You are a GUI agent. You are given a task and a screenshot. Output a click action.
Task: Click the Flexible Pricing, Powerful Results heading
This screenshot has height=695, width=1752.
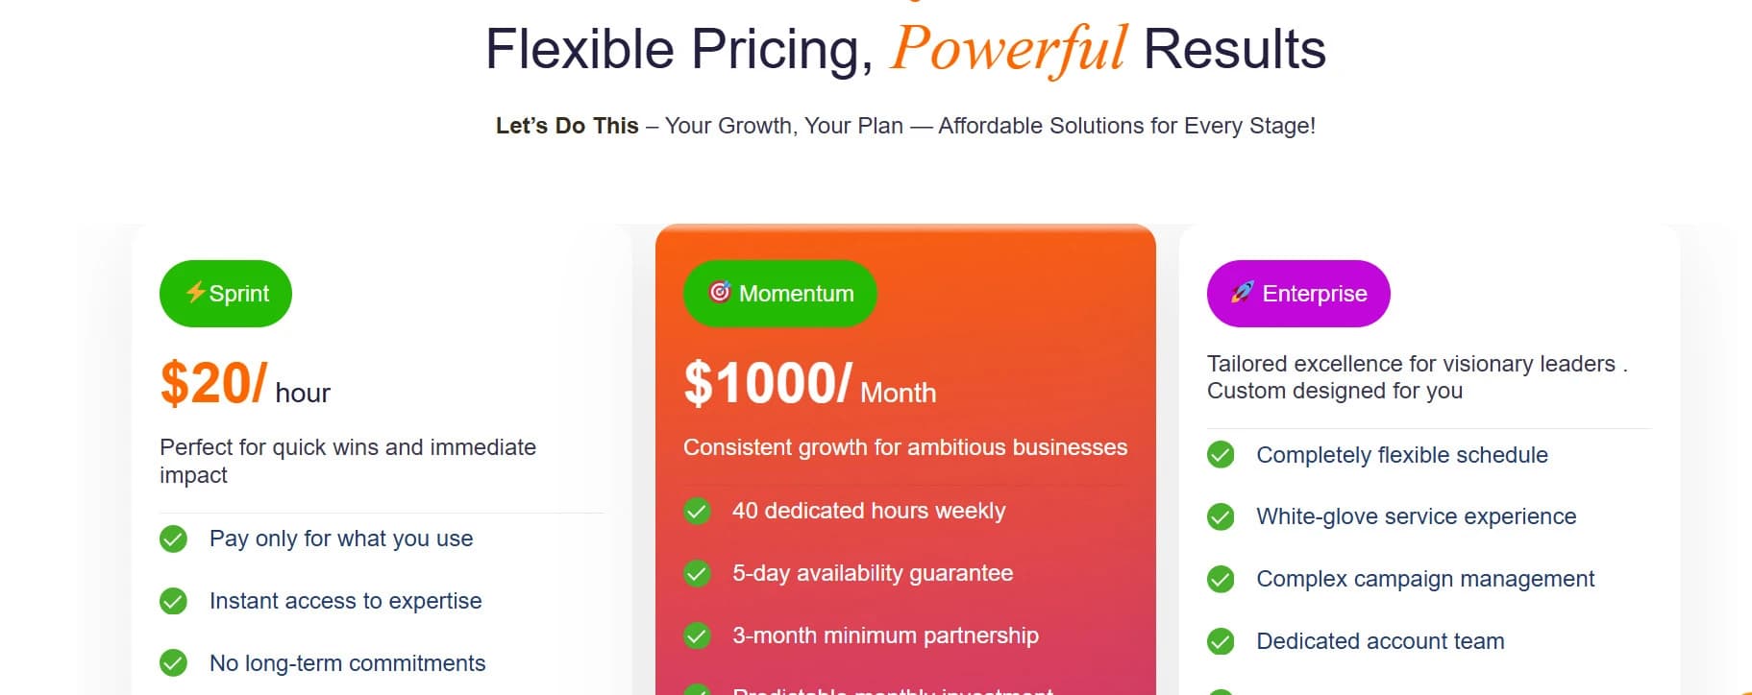tap(905, 49)
